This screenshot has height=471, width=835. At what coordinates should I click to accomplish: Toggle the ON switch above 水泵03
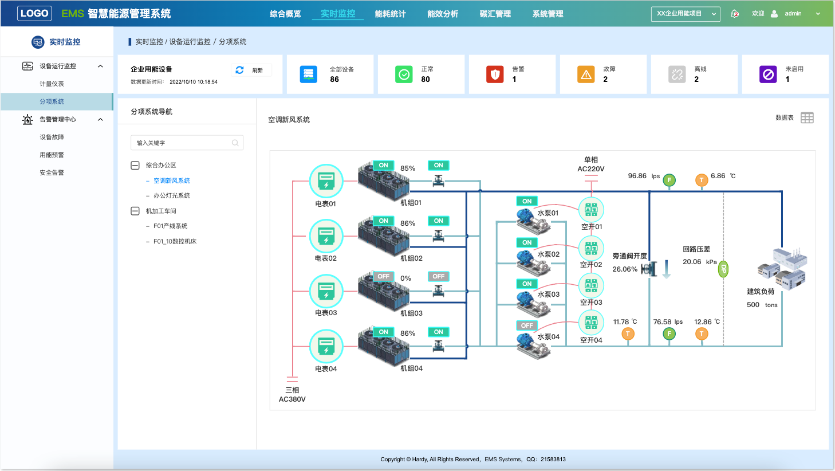pyautogui.click(x=527, y=284)
